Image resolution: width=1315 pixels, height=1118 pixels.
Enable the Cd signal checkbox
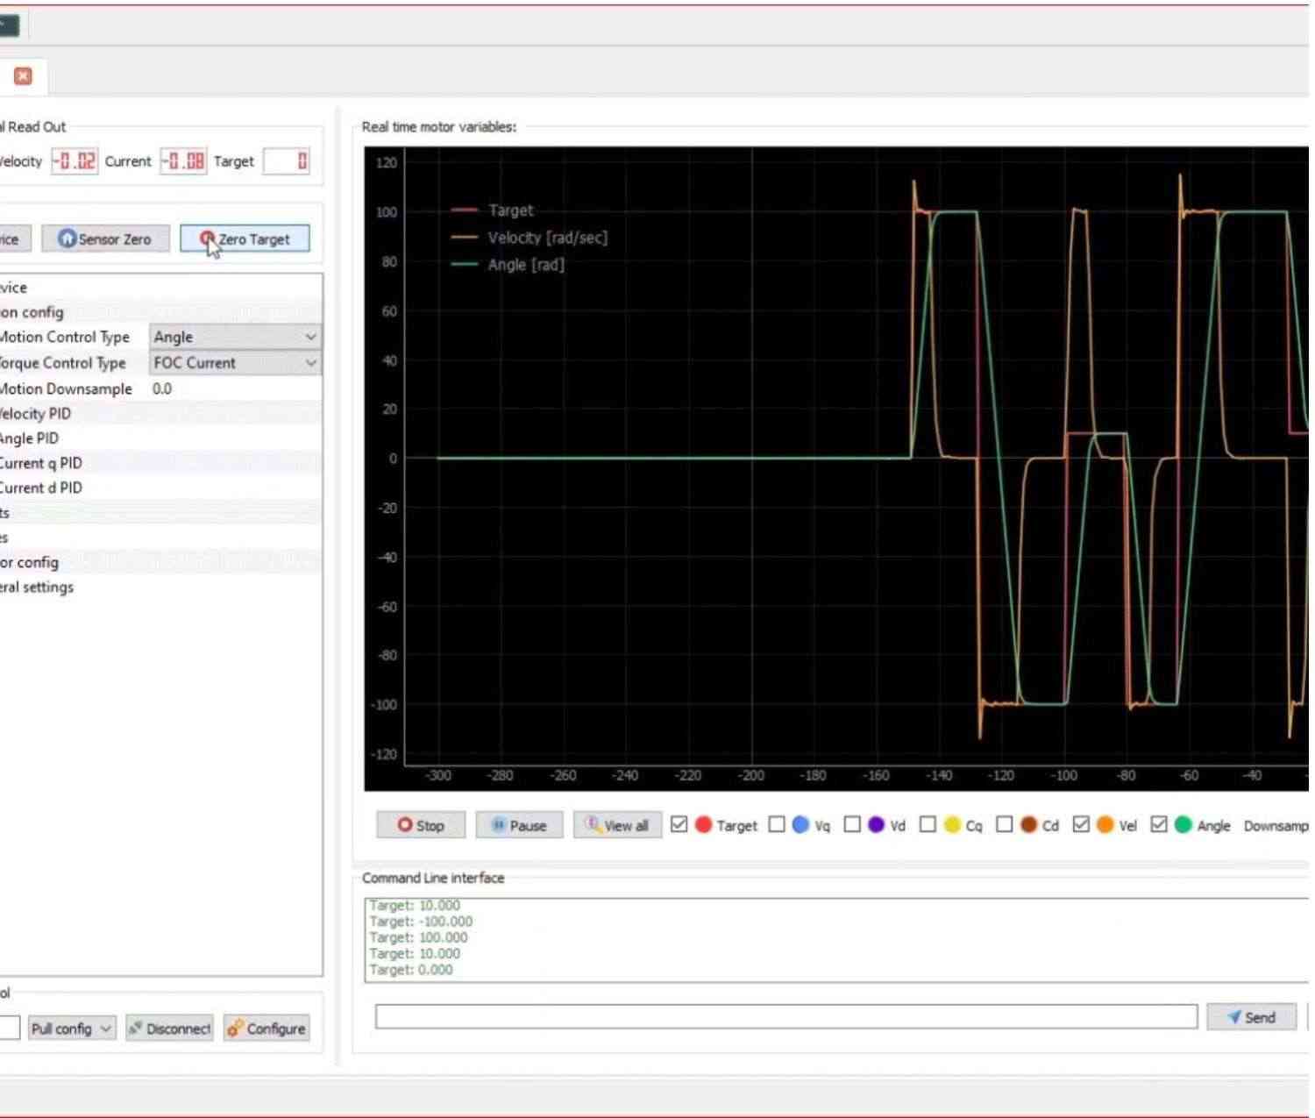coord(1005,824)
